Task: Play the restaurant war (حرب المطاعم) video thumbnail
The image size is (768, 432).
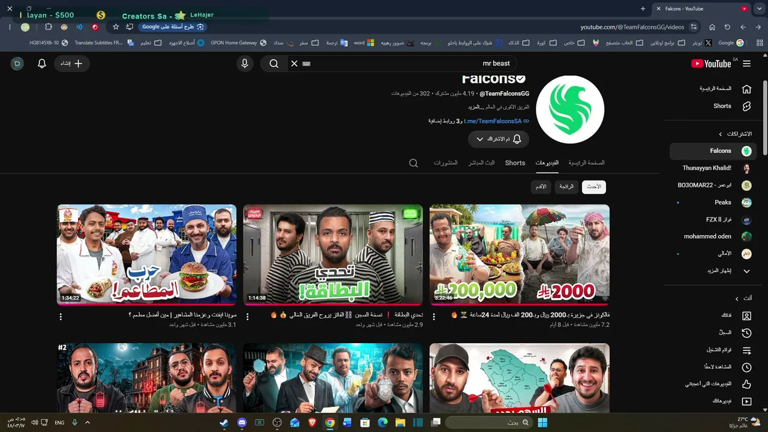Action: 146,254
